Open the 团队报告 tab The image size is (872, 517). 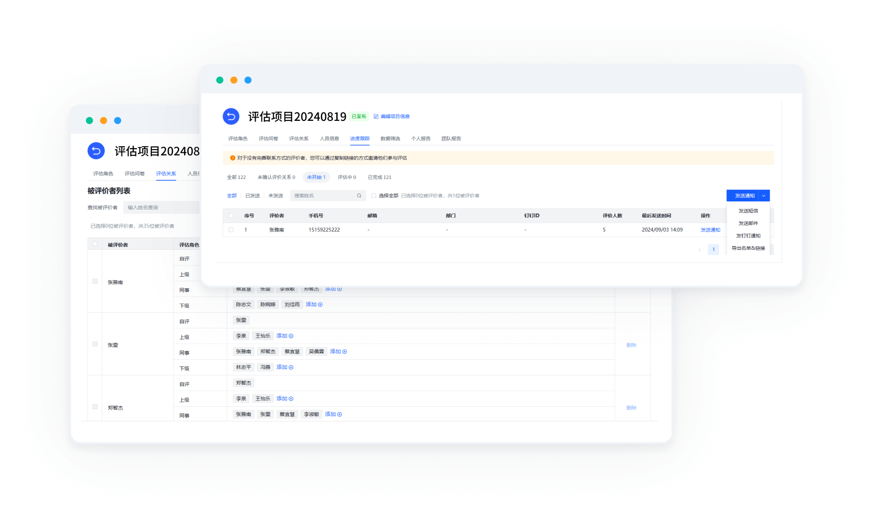tap(451, 139)
